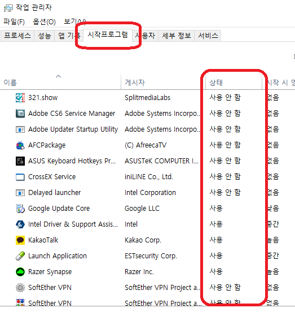Image resolution: width=295 pixels, height=312 pixels.
Task: Click publisher Razer Inc.
Action: pos(139,272)
